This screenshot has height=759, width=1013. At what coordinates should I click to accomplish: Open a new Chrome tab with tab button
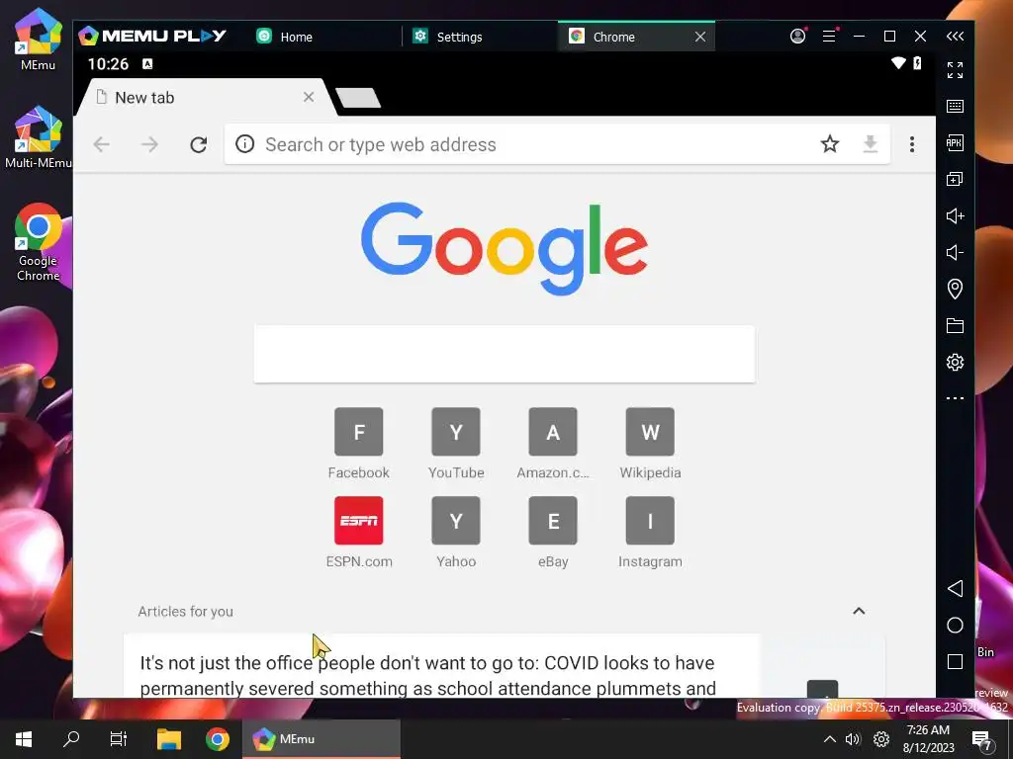click(x=358, y=98)
